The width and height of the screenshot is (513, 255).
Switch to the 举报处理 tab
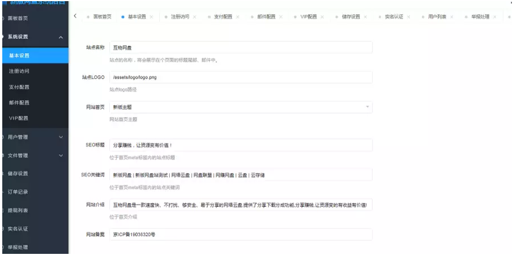[480, 16]
